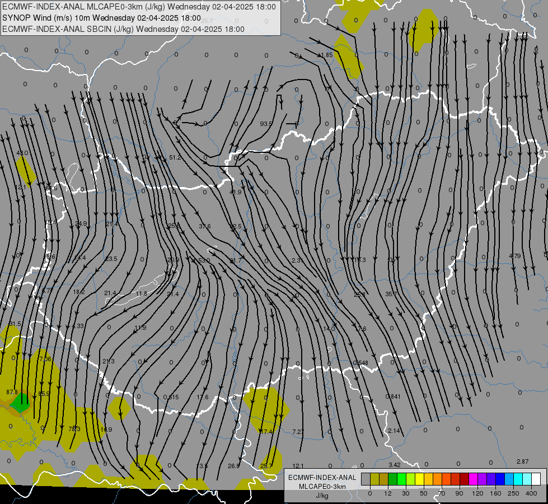
Task: Click the map value 31.5
Action: click(x=15, y=324)
